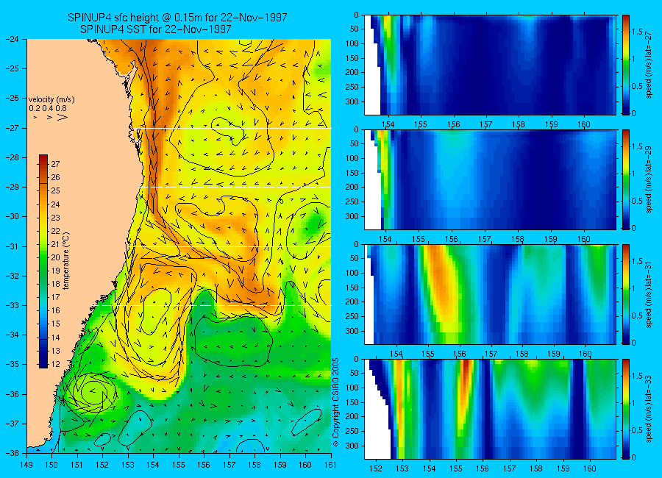This screenshot has height=478, width=662.
Task: Click the white dashed section line at -27 on the map
Action: [x=232, y=128]
